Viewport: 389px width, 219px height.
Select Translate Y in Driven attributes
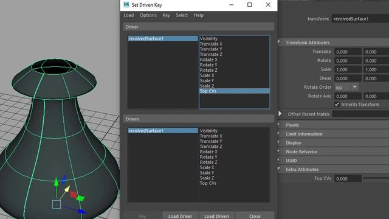tap(211, 141)
